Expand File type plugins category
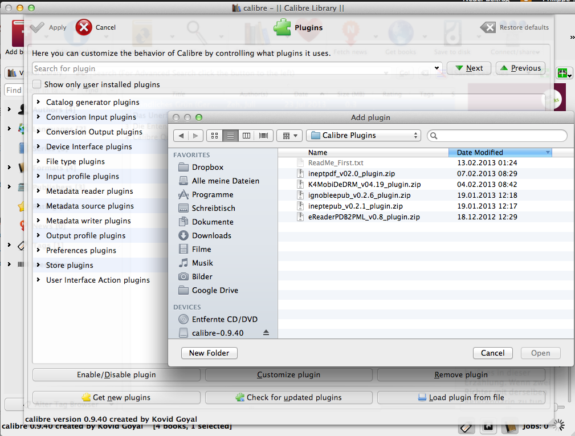 tap(38, 161)
